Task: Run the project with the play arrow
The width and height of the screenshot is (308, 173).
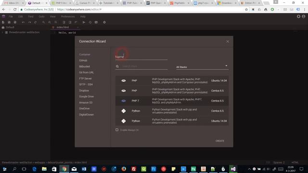Action: click(84, 23)
